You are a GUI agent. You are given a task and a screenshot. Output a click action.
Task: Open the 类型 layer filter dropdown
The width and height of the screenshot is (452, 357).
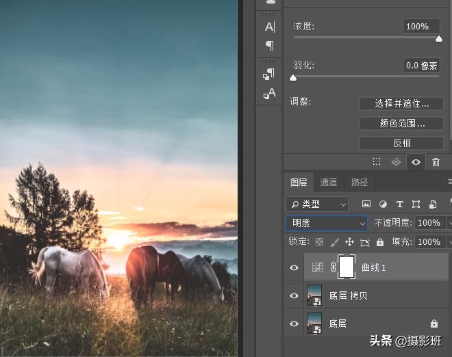point(317,204)
